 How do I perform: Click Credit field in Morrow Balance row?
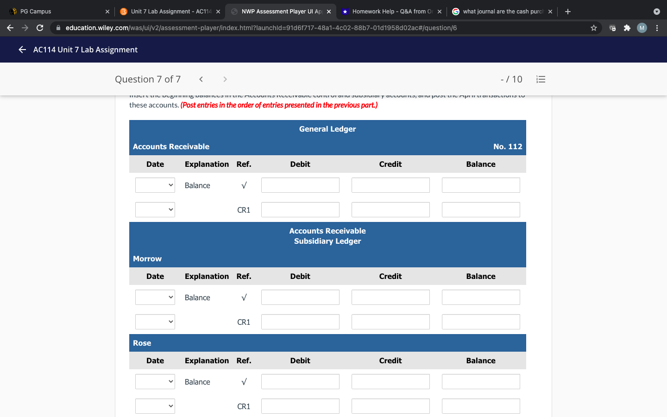pyautogui.click(x=390, y=297)
